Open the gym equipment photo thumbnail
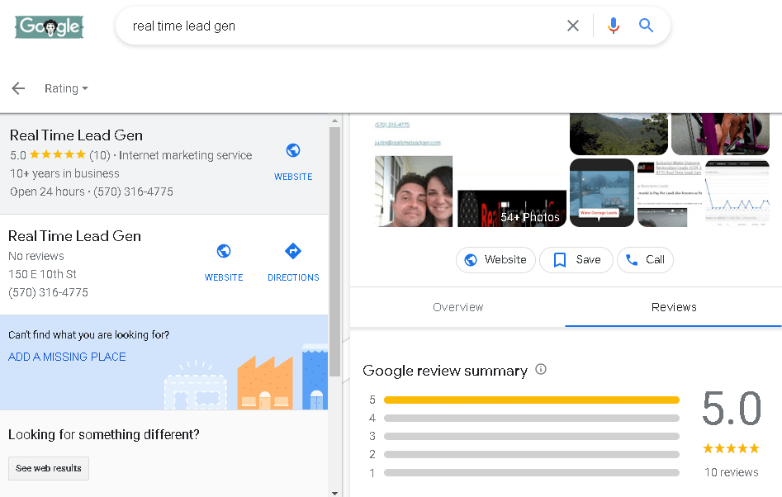This screenshot has height=497, width=782. 720,134
